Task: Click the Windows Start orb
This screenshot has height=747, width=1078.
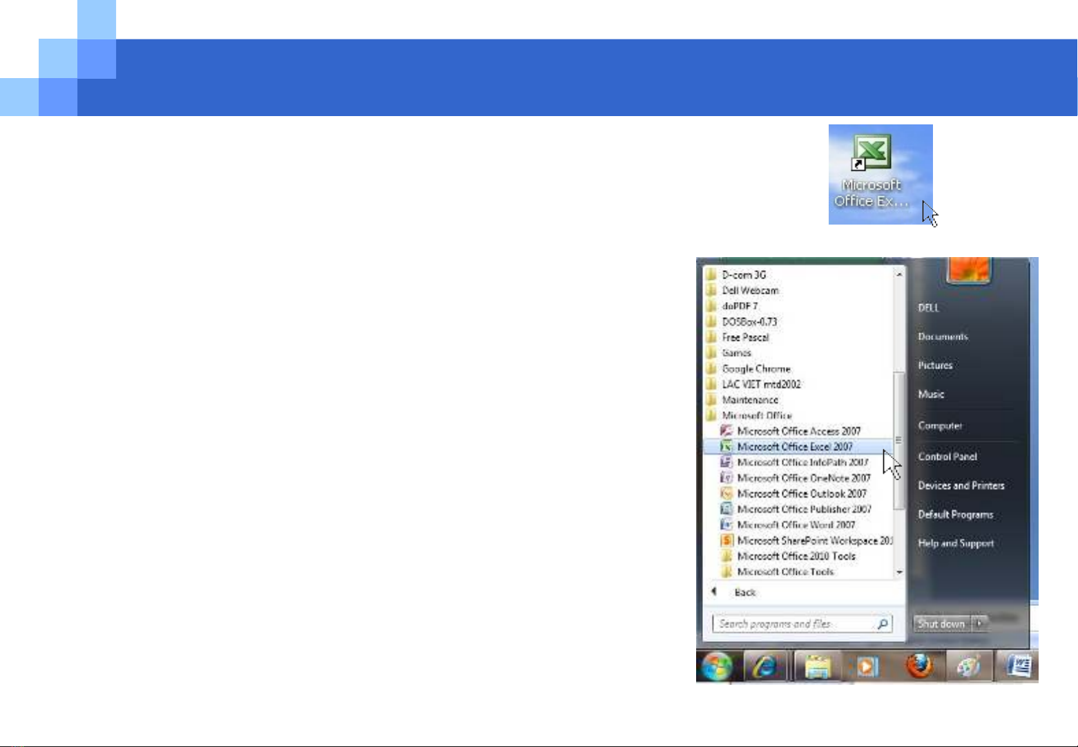Action: [x=718, y=667]
